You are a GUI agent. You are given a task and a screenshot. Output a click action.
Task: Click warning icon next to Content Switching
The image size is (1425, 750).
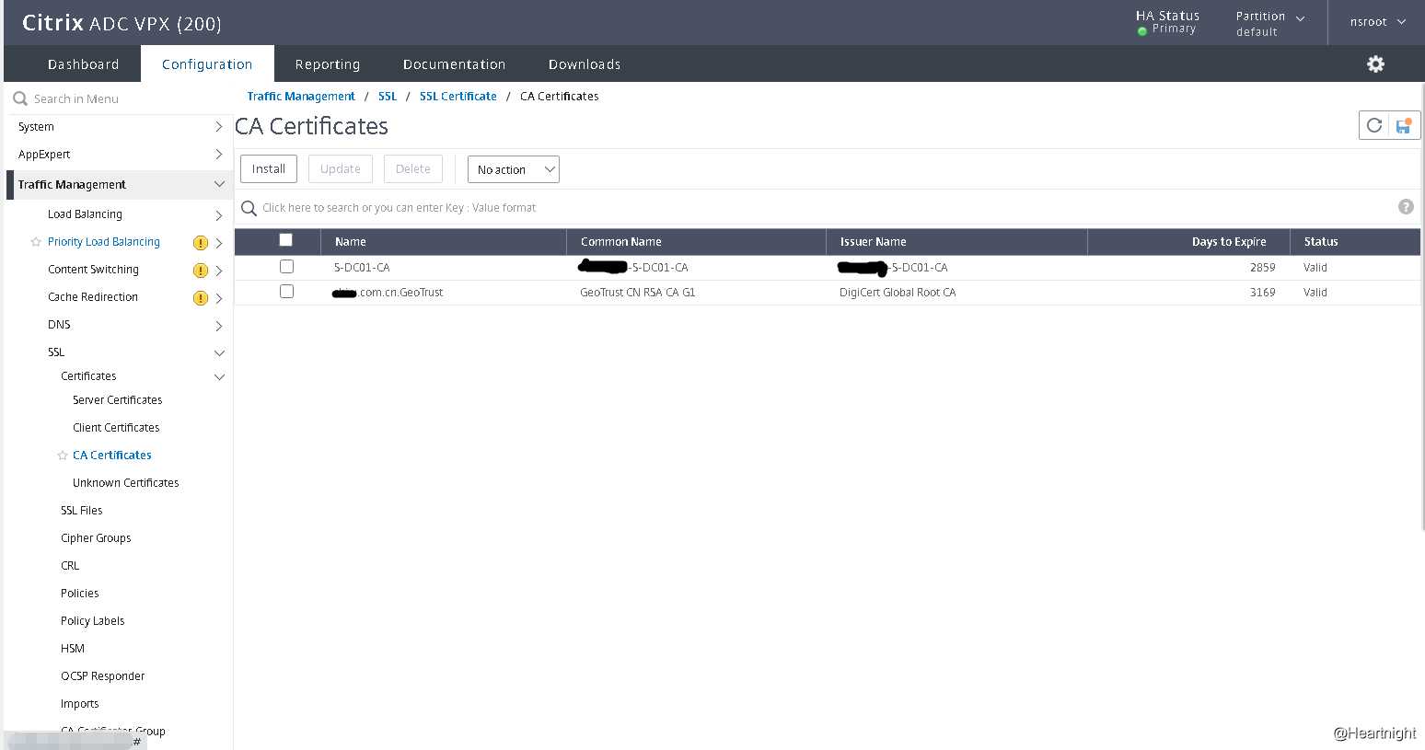(200, 271)
